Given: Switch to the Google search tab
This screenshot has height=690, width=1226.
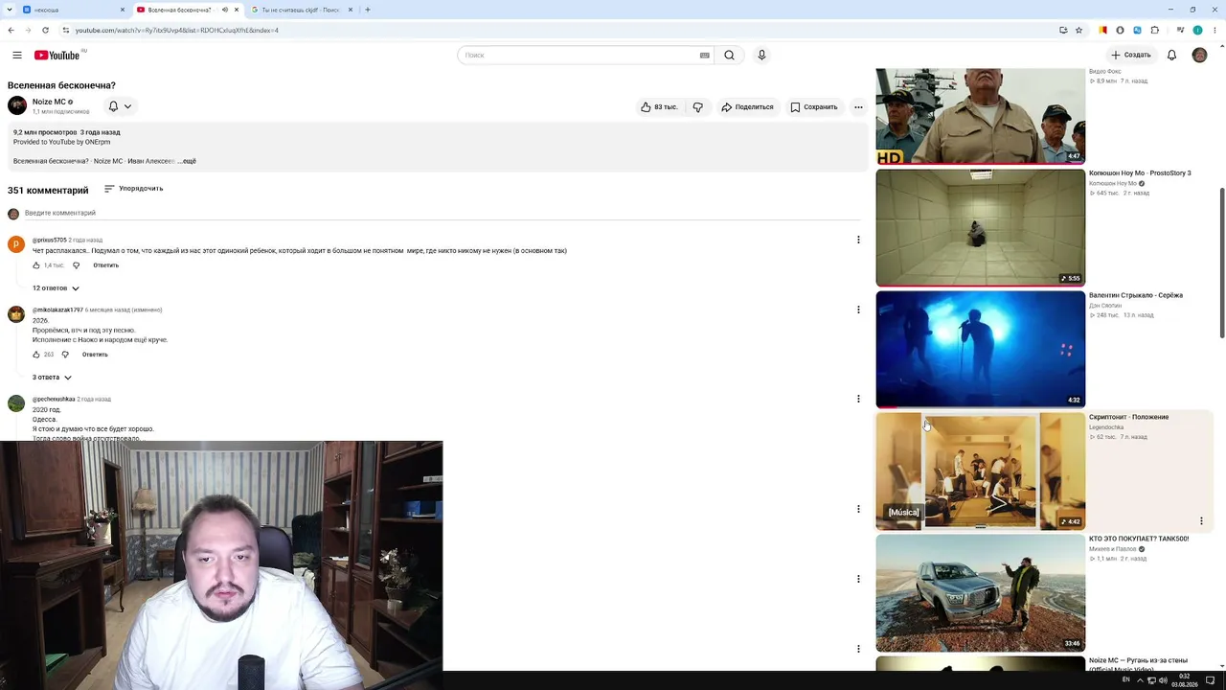Looking at the screenshot, I should pyautogui.click(x=303, y=10).
